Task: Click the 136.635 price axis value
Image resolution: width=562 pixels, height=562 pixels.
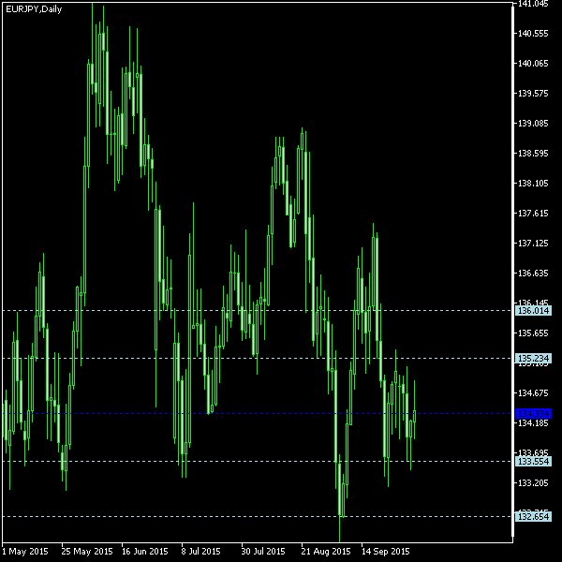Action: pyautogui.click(x=533, y=274)
